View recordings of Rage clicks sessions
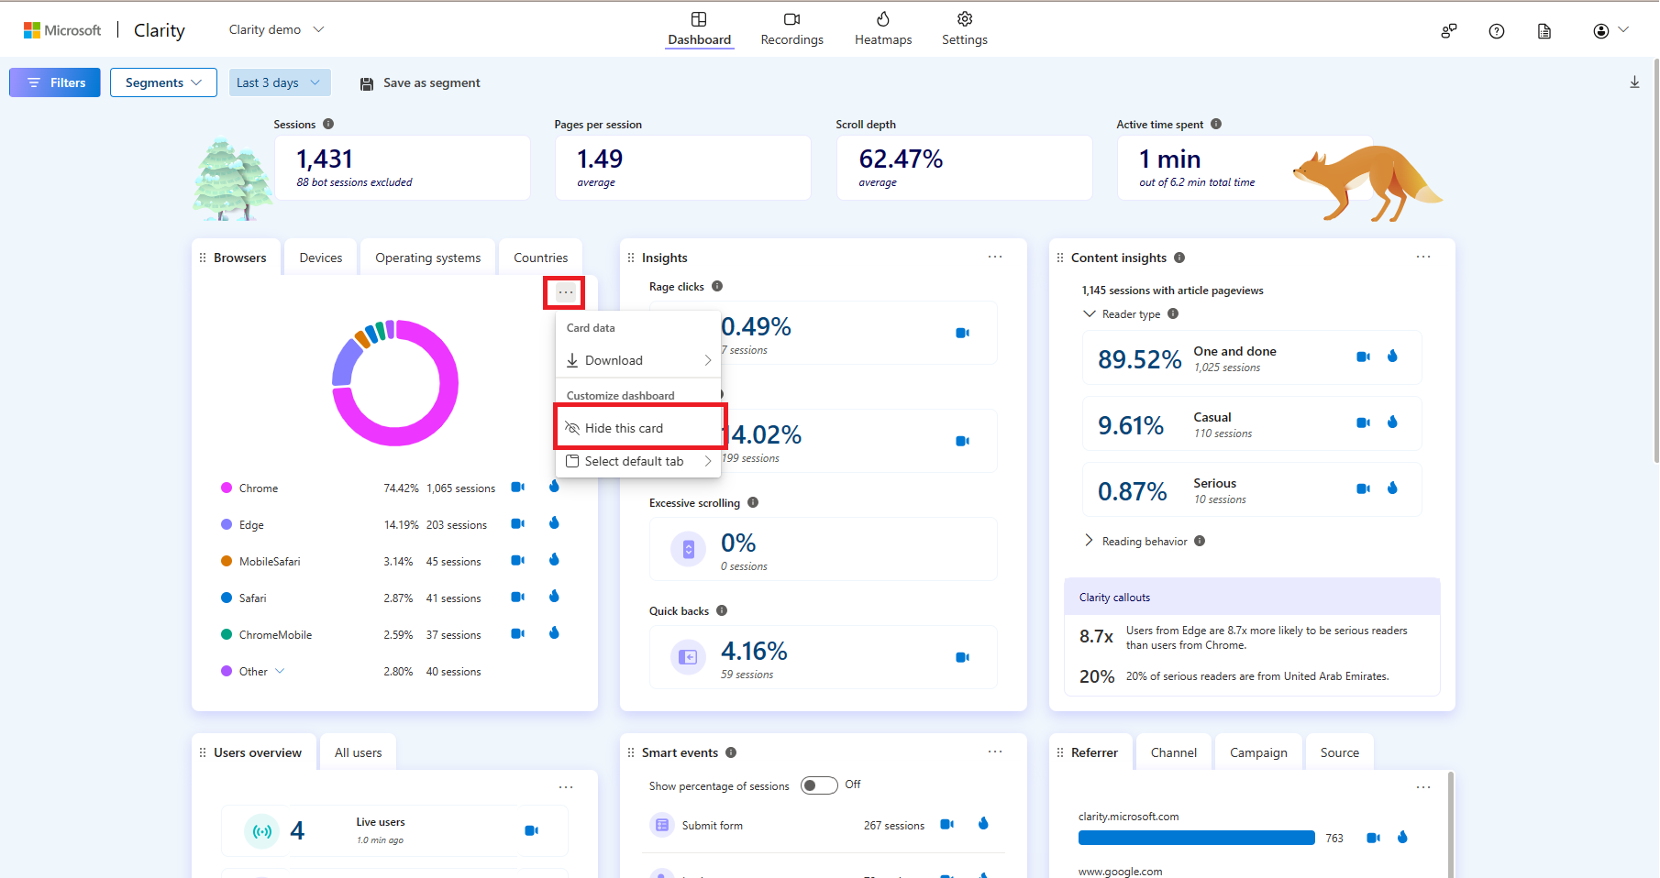The image size is (1660, 878). (962, 333)
